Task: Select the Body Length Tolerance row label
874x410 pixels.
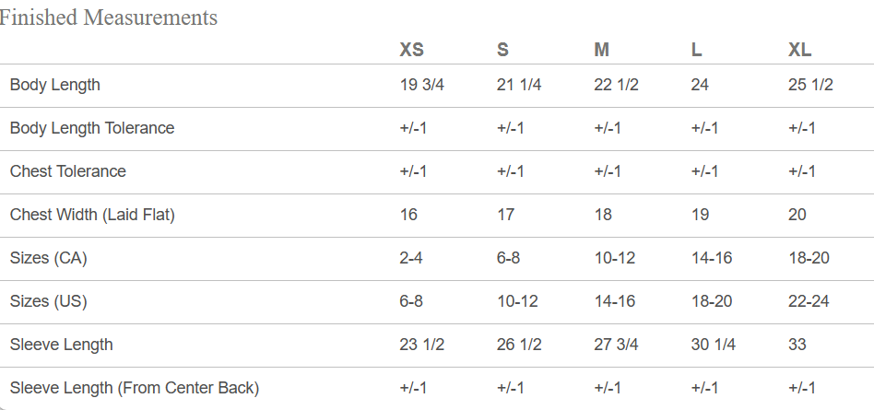Action: tap(92, 128)
